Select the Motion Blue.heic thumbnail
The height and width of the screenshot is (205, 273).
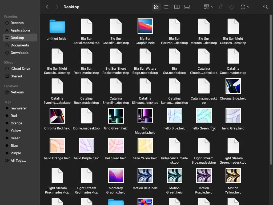point(145,176)
